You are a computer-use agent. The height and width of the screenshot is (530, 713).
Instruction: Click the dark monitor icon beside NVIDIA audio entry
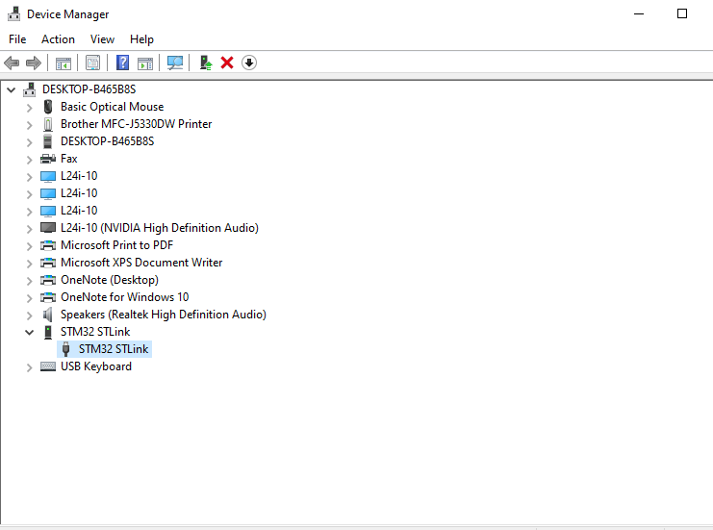click(48, 228)
